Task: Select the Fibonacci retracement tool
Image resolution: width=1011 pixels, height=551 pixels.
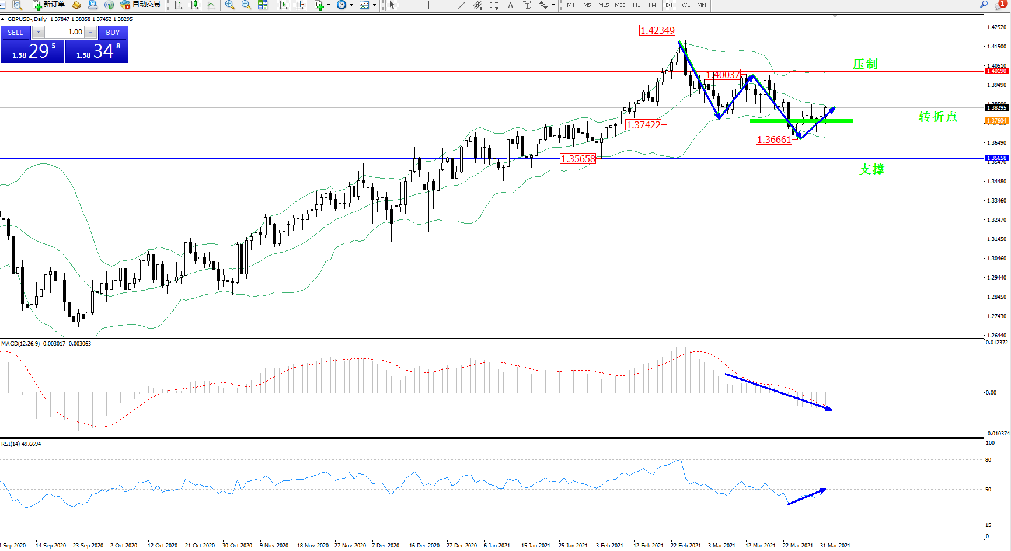Action: pyautogui.click(x=494, y=5)
